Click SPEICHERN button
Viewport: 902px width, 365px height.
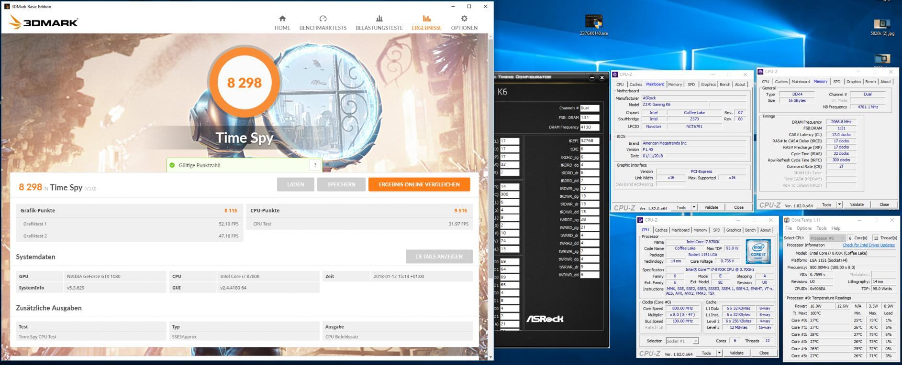tap(341, 184)
